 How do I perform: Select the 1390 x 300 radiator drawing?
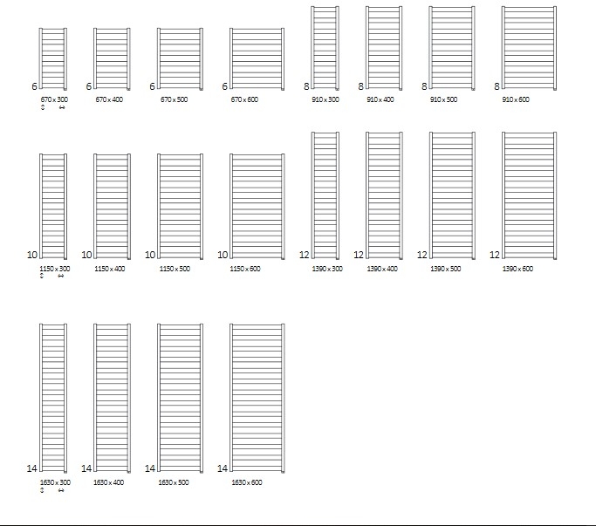[x=325, y=195]
